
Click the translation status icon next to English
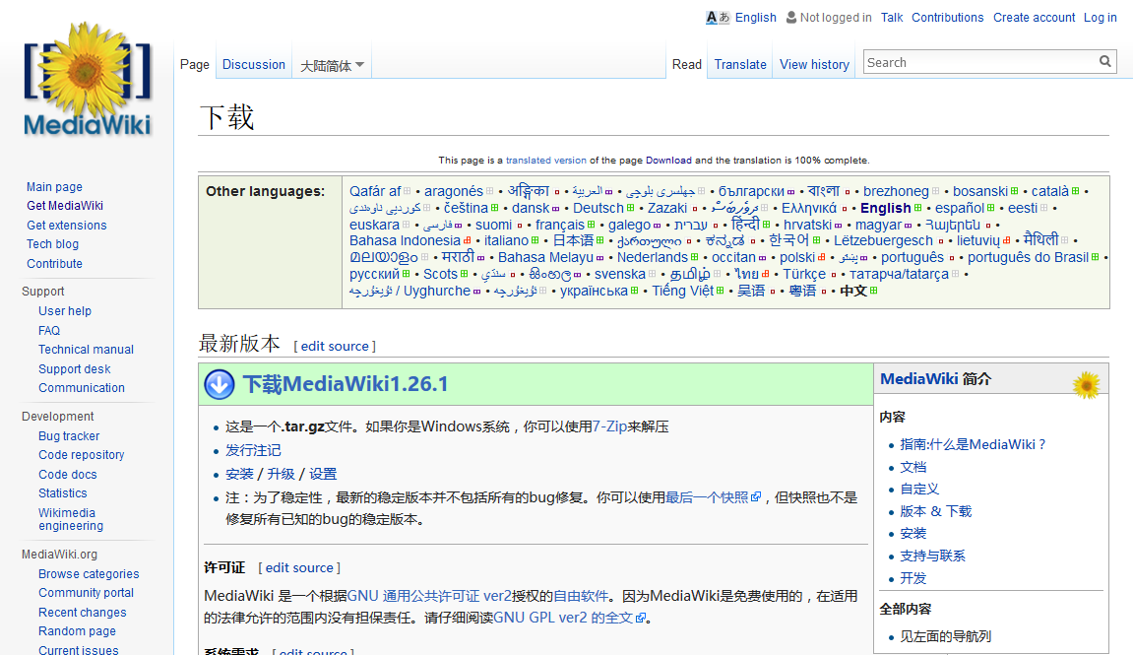click(x=918, y=208)
